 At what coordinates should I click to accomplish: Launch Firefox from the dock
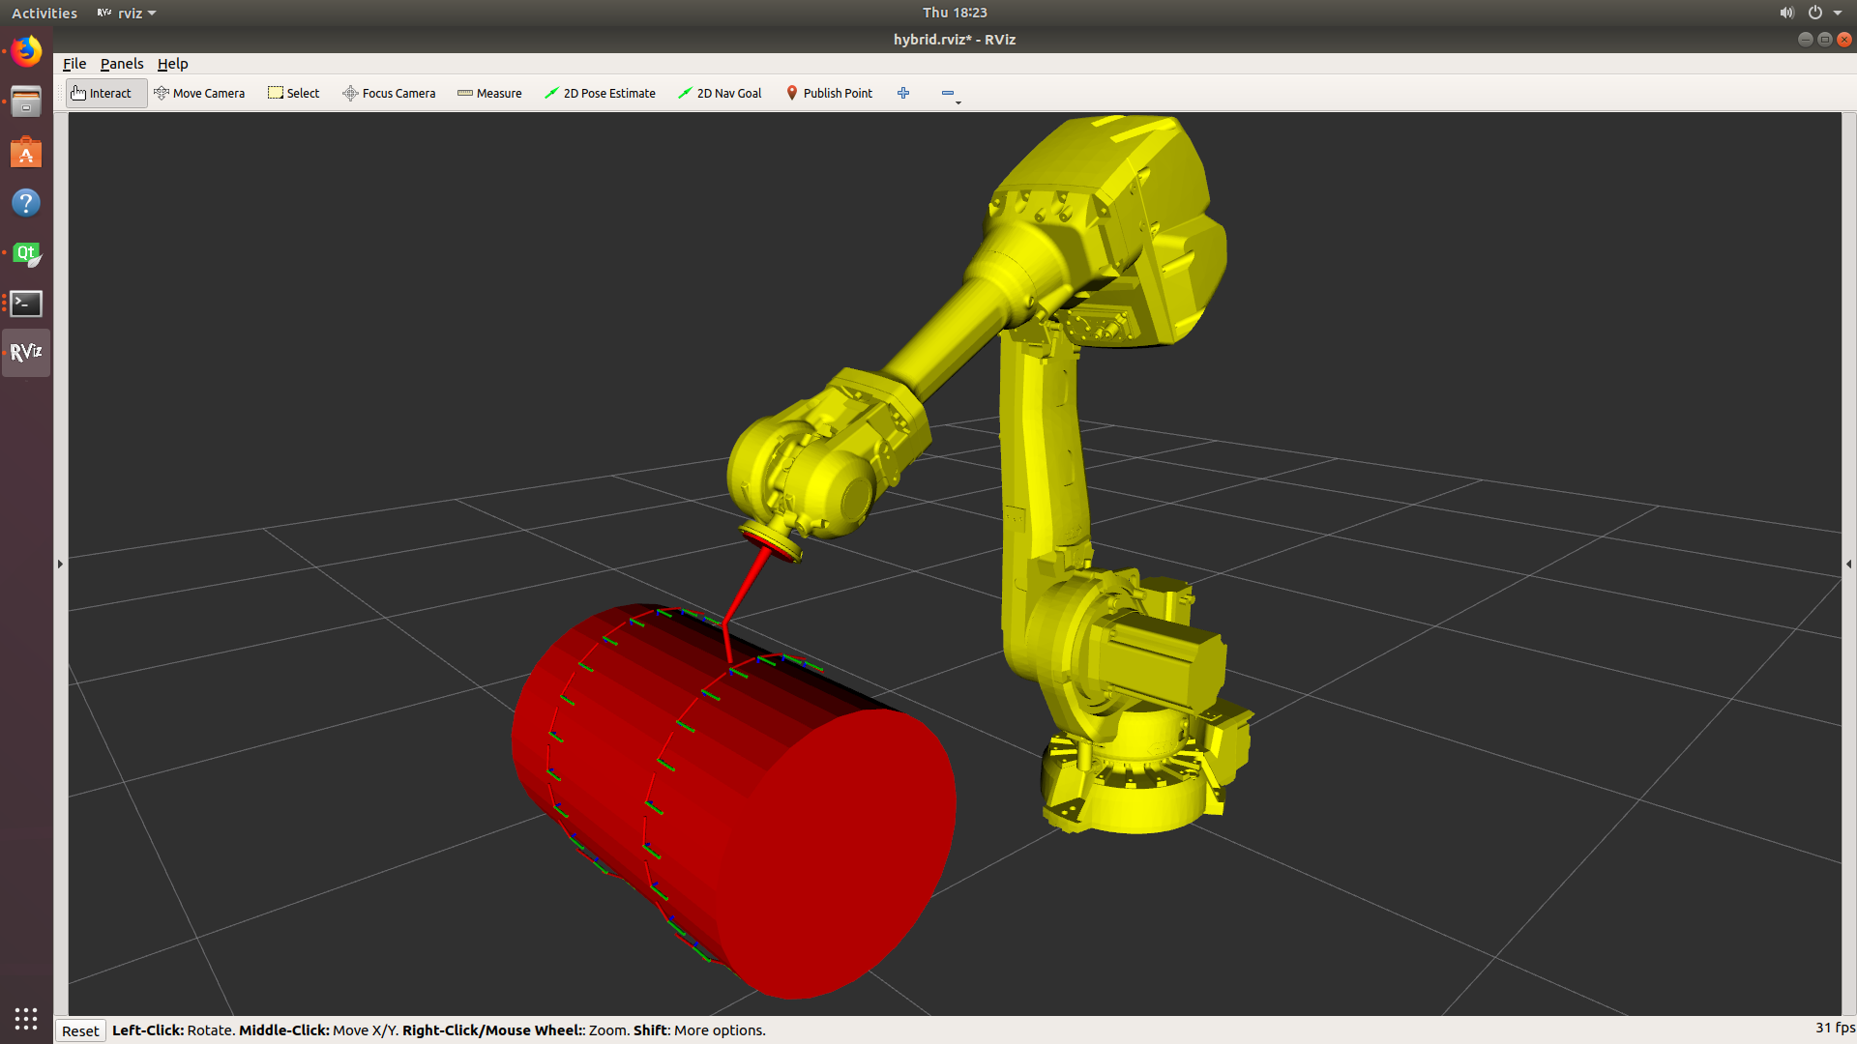[x=26, y=51]
